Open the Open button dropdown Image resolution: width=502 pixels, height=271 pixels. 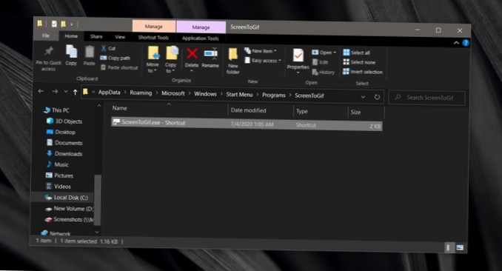pos(335,53)
